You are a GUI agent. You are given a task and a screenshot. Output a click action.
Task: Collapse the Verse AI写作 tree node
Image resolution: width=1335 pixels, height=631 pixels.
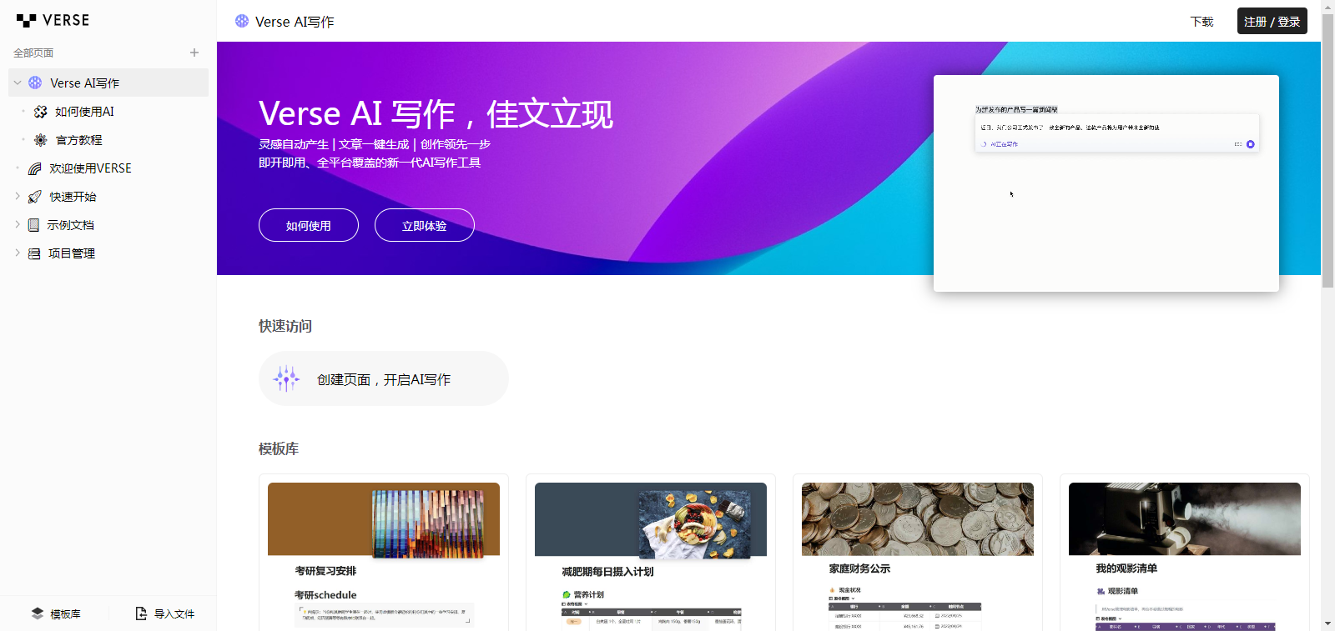point(18,83)
